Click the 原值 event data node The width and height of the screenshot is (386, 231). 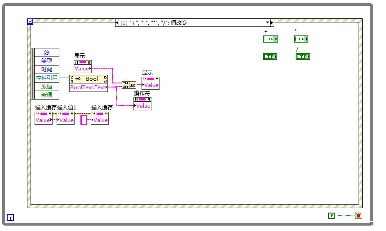pyautogui.click(x=47, y=87)
